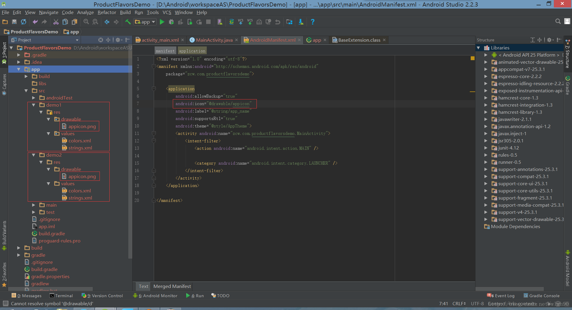The image size is (572, 310).
Task: Click the Project panel settings gear
Action: pyautogui.click(x=118, y=40)
